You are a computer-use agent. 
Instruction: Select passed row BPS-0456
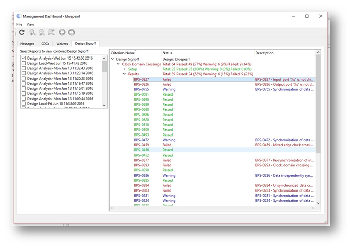point(224,150)
